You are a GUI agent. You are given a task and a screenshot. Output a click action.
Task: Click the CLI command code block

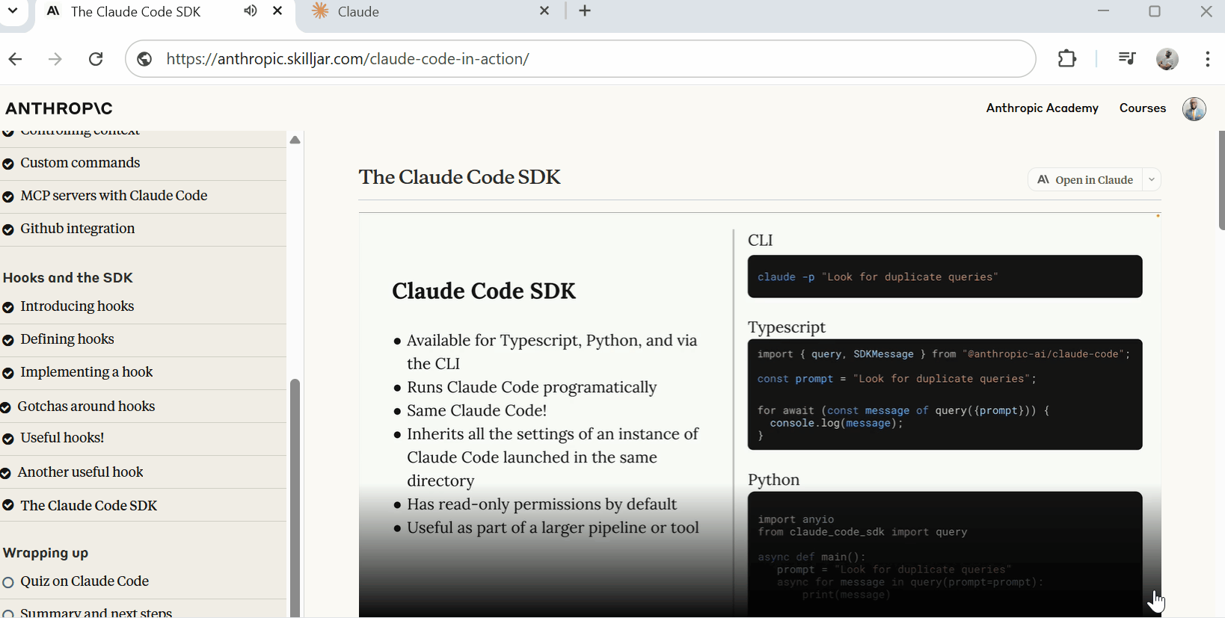click(945, 276)
